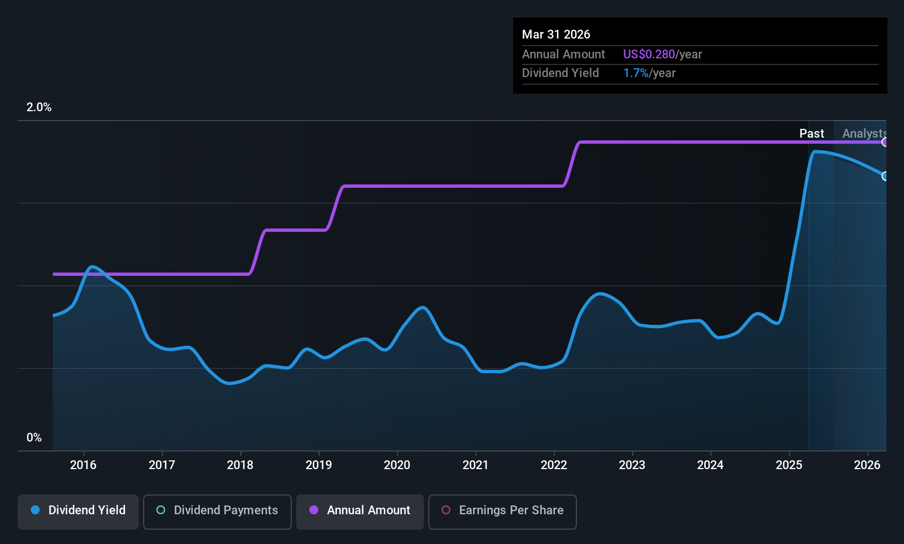Click the purple Annual Amount endpoint marker
The width and height of the screenshot is (904, 544).
(x=885, y=142)
